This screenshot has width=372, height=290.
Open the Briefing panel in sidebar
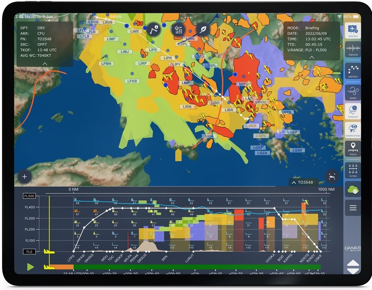click(x=352, y=31)
